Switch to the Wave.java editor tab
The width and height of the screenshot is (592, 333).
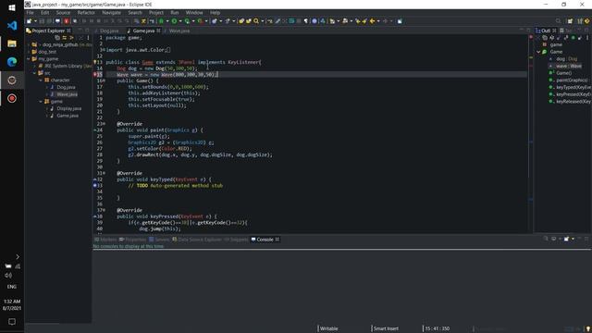[179, 31]
